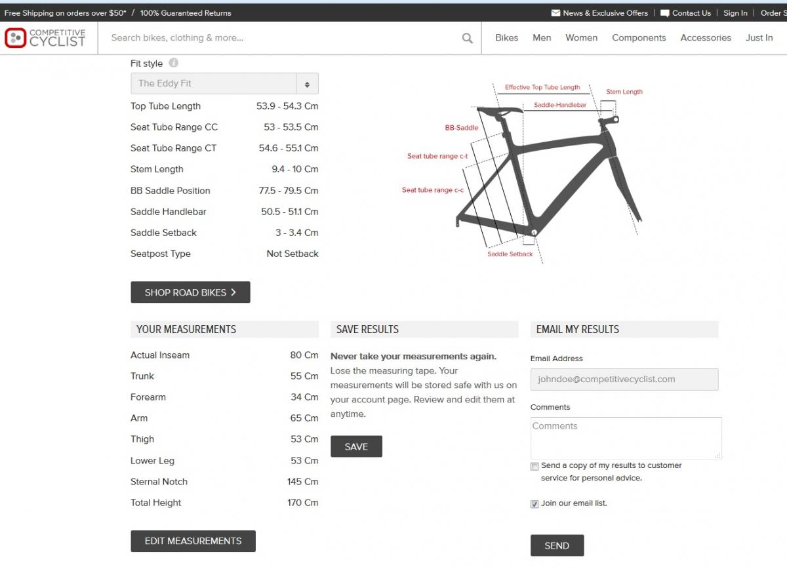
Task: Open the Women menu
Action: (581, 38)
